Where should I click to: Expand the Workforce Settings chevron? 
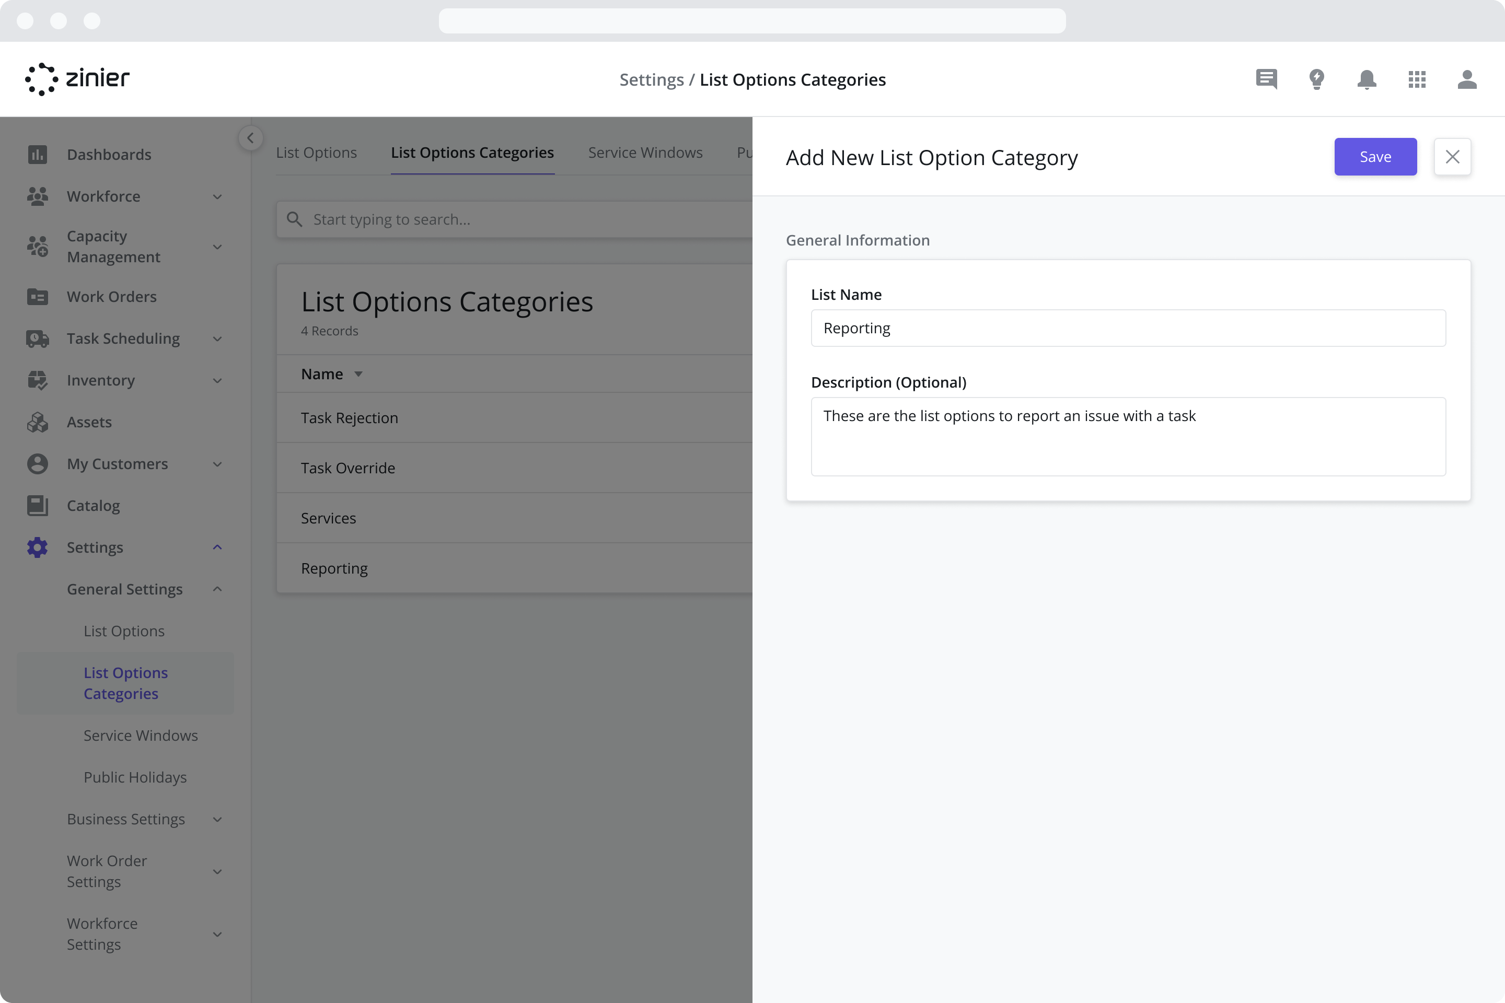[217, 934]
